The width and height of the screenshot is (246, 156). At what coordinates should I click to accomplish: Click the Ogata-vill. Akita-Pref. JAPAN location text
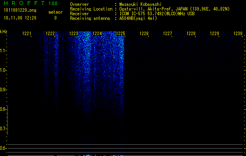point(174,9)
